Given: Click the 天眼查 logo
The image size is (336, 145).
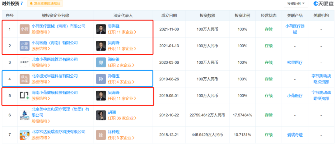Looking at the screenshot, I should [323, 4].
